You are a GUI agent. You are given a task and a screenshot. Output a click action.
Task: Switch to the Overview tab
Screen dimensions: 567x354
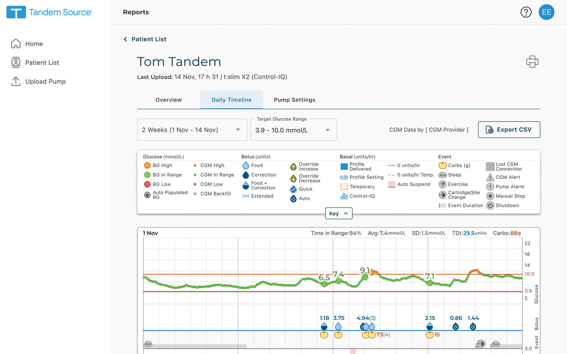point(169,100)
